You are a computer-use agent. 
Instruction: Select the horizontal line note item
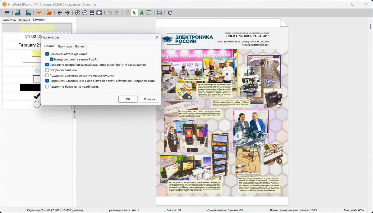pos(32,62)
